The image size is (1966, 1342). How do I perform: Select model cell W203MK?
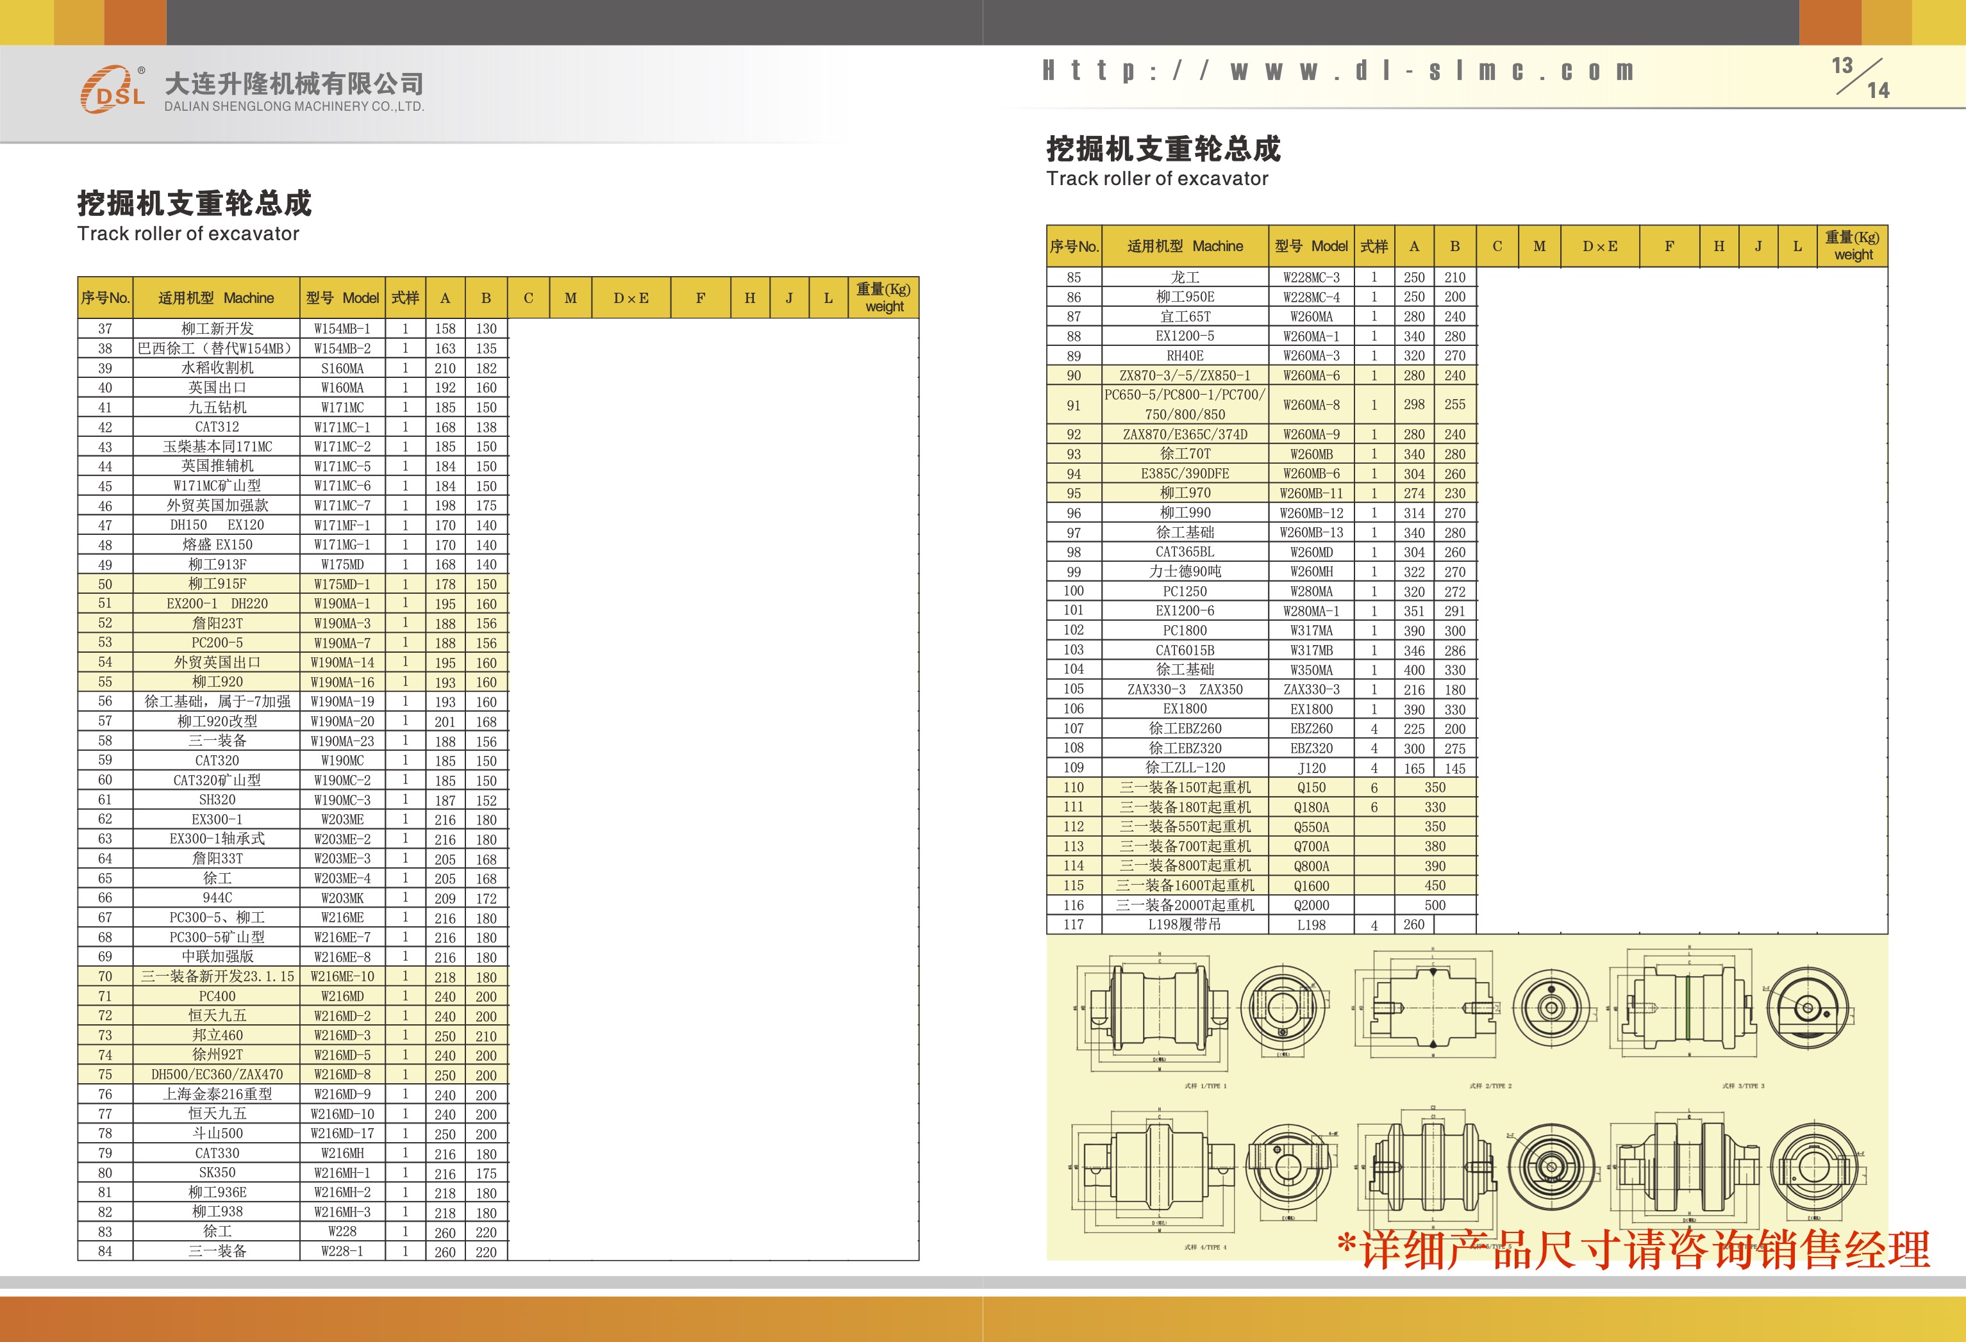[342, 897]
